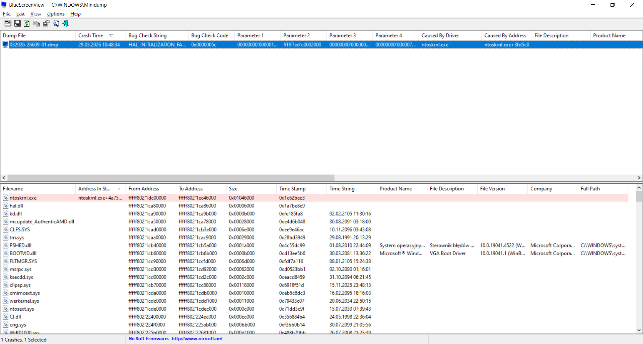Click the upper pane horizontal scrollbar thumb

(x=171, y=178)
